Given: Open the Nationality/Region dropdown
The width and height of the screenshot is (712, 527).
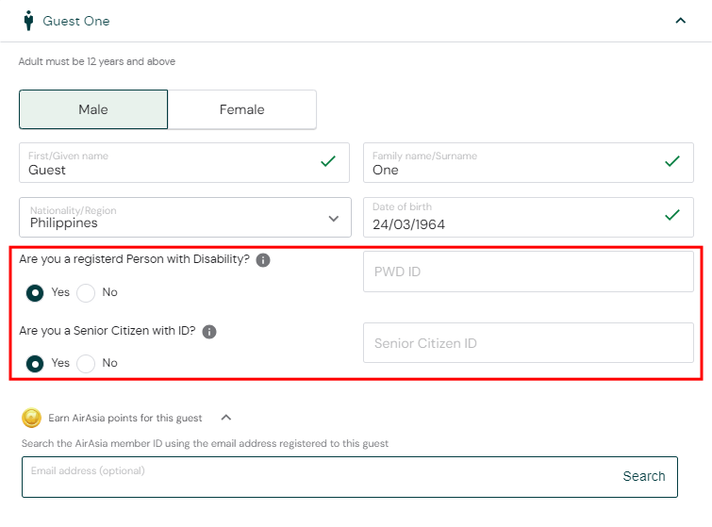Looking at the screenshot, I should (184, 218).
